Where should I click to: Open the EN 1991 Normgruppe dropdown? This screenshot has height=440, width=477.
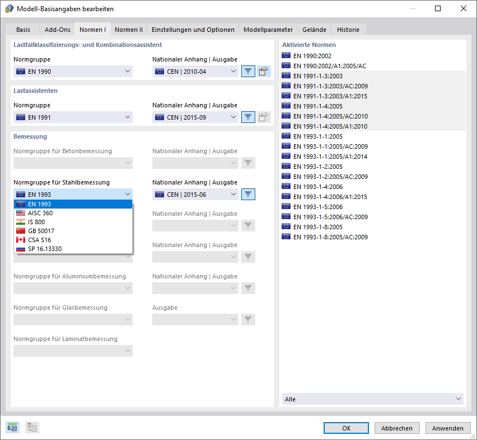[73, 117]
